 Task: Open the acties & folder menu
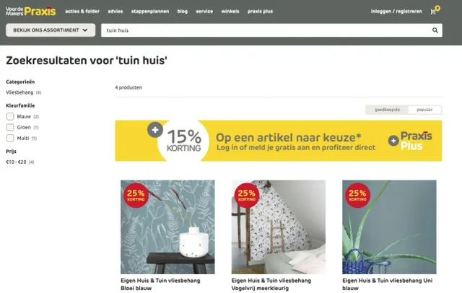(82, 12)
